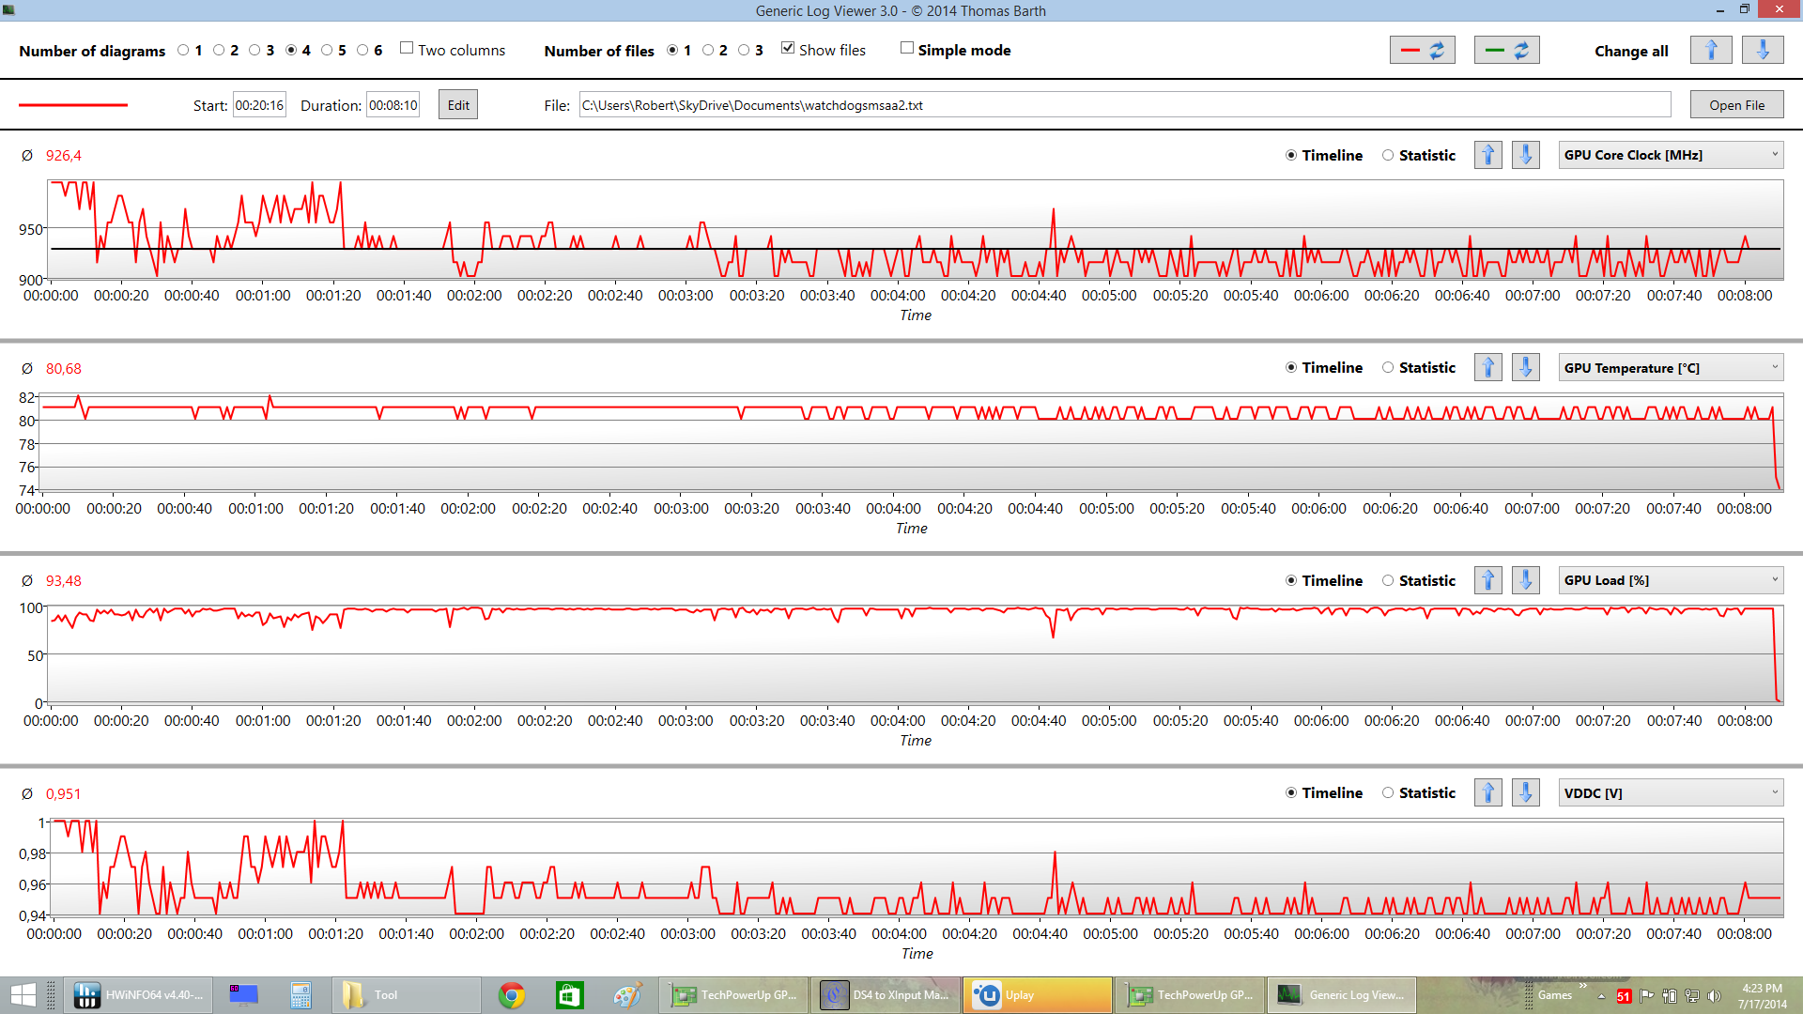Move GPU Load diagram down
Viewport: 1803px width, 1014px height.
pyautogui.click(x=1525, y=580)
